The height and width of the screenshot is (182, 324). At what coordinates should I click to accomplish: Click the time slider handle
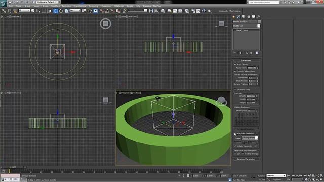(13, 167)
